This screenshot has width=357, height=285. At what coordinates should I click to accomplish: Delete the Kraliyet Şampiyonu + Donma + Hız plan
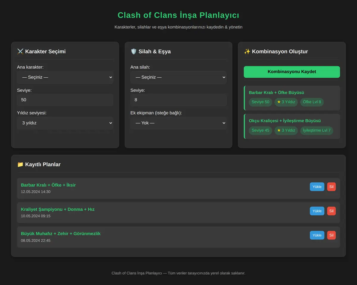331,211
